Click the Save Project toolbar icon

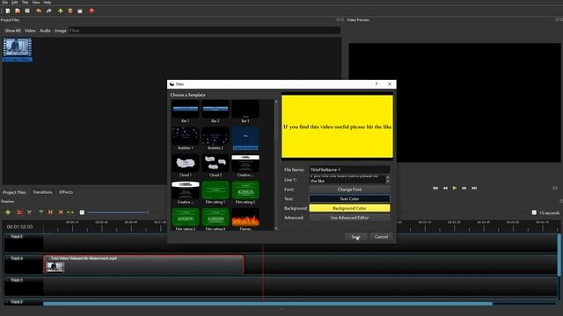(27, 11)
